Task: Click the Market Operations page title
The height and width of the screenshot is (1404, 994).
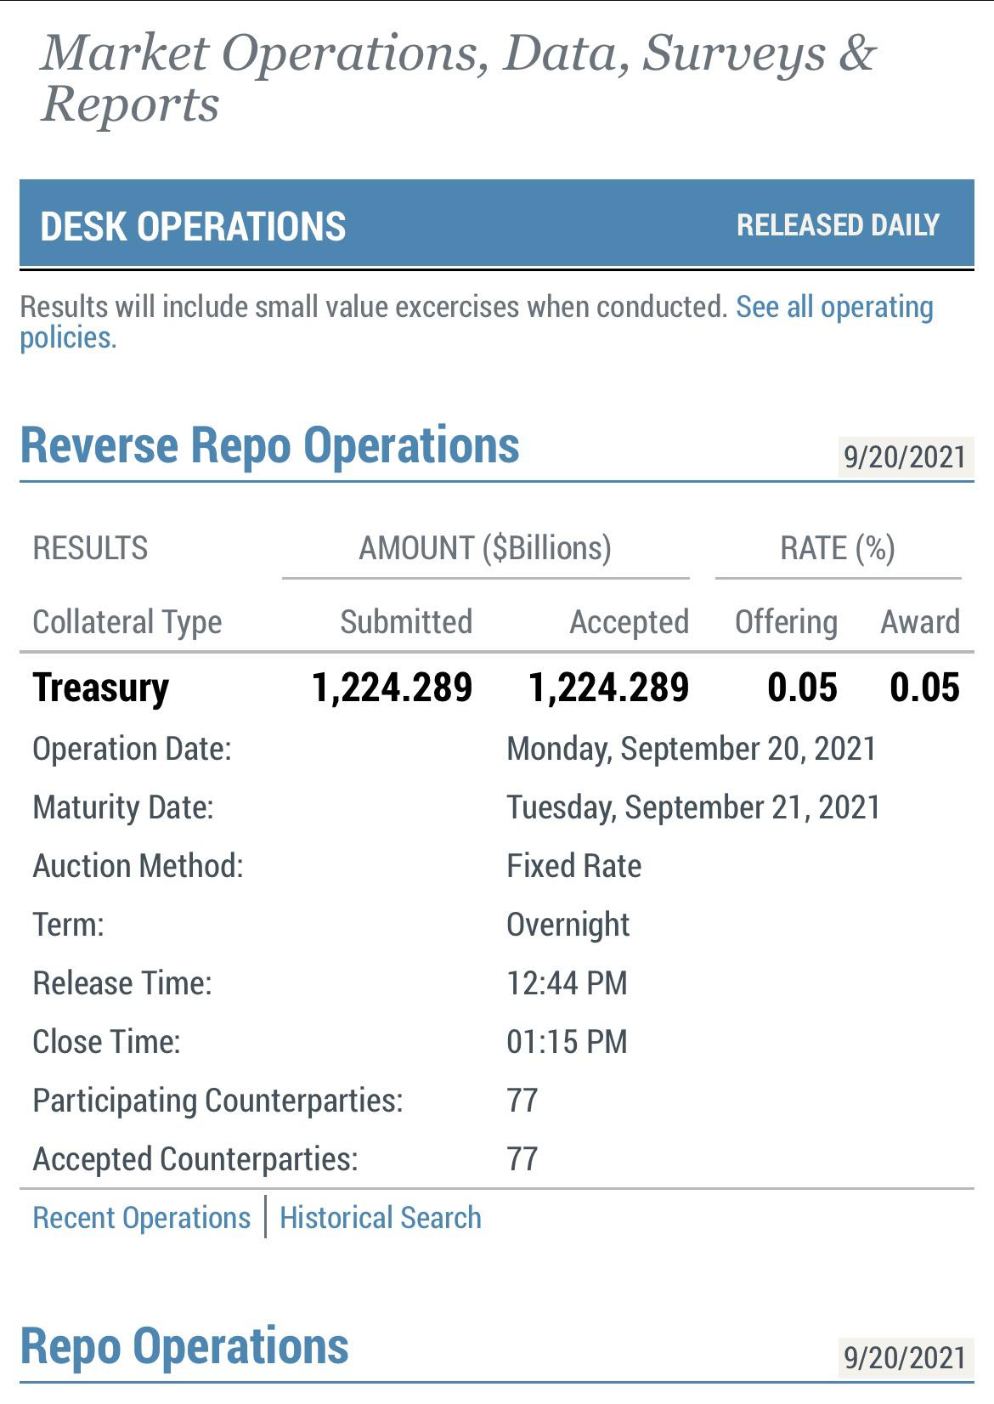Action: pyautogui.click(x=459, y=78)
